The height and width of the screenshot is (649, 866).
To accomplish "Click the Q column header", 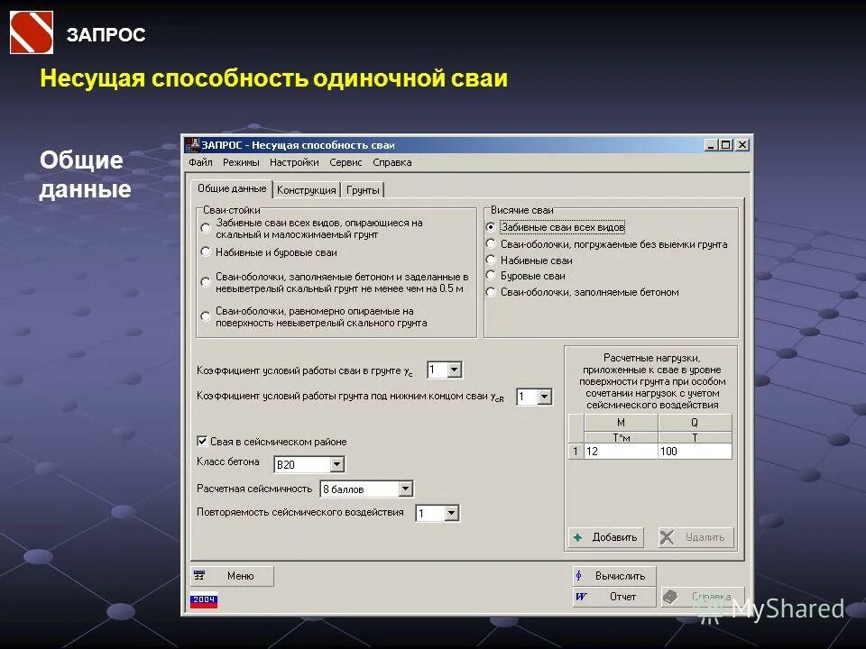I will (695, 422).
